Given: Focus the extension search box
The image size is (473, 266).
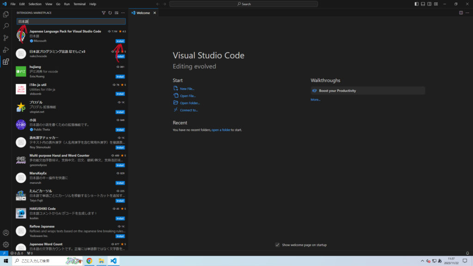Looking at the screenshot, I should tap(71, 21).
